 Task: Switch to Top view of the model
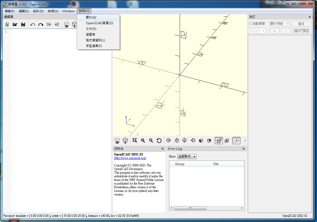pyautogui.click(x=177, y=141)
